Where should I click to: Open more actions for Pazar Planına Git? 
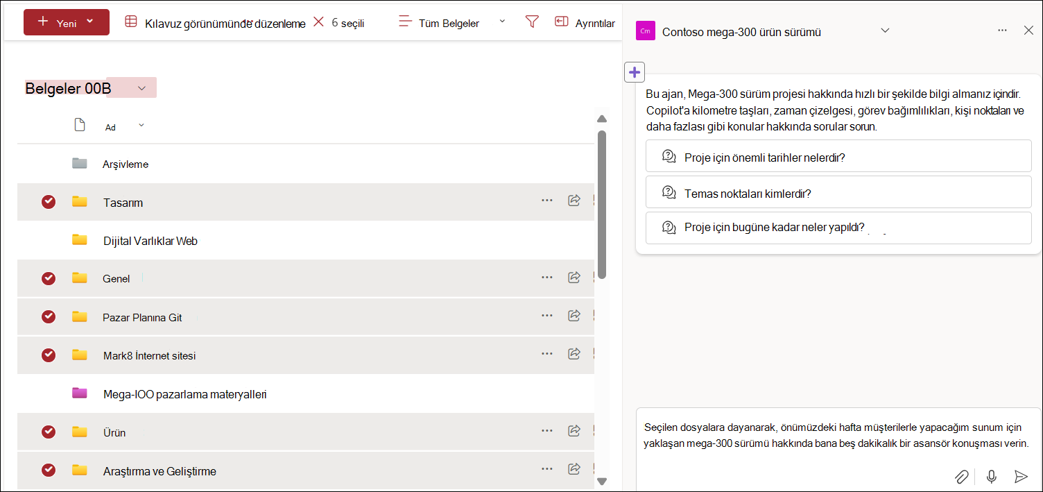[547, 315]
